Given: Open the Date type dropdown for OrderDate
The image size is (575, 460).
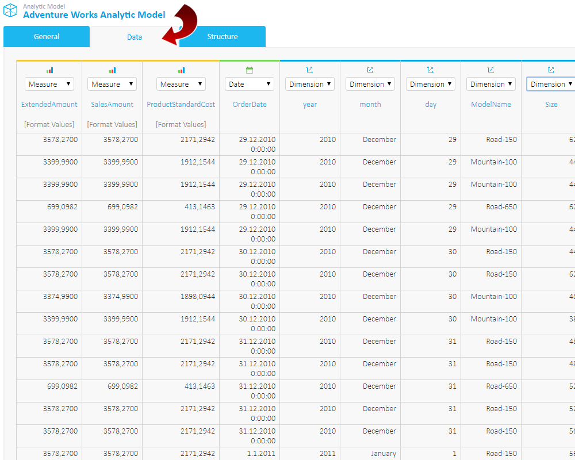Looking at the screenshot, I should 249,84.
